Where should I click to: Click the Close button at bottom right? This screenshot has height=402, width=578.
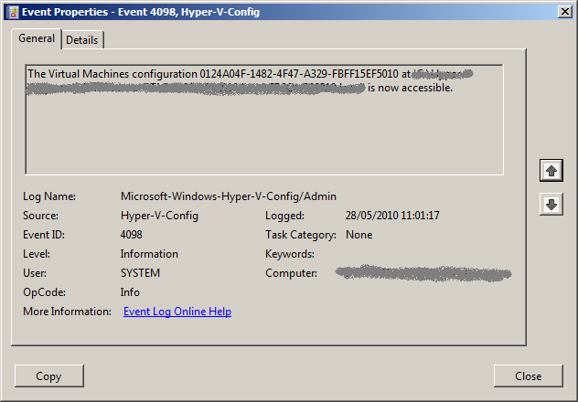click(528, 376)
